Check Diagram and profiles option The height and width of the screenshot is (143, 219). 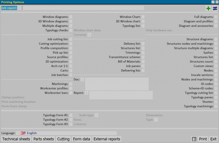coord(216,21)
